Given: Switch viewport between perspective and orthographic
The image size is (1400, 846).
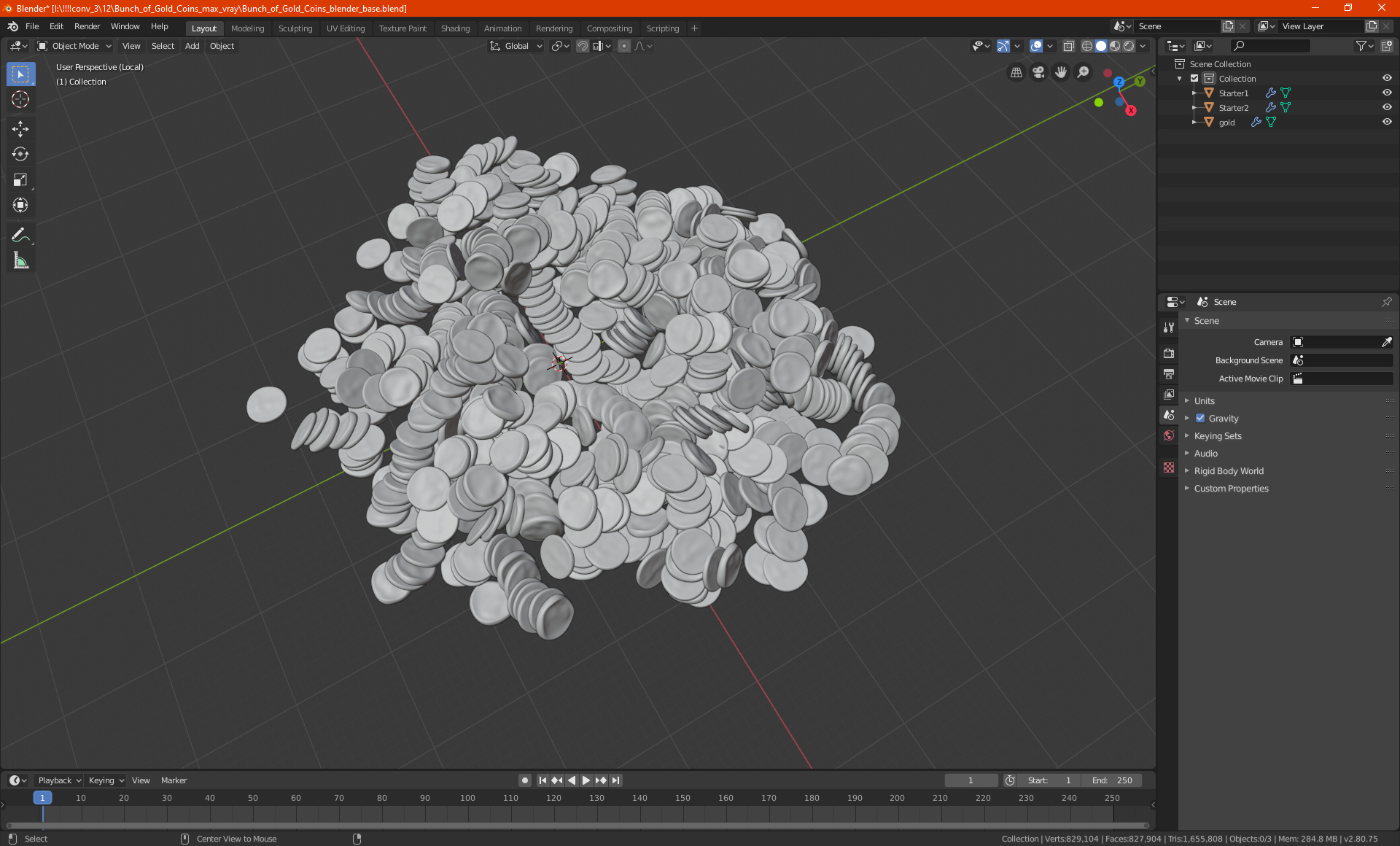Looking at the screenshot, I should [x=1016, y=72].
